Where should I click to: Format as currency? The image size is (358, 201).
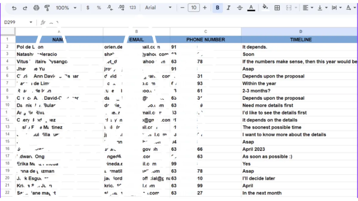pyautogui.click(x=88, y=8)
